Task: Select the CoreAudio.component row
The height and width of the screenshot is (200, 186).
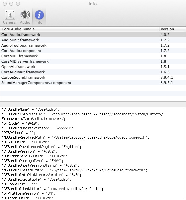Action: coord(93,51)
